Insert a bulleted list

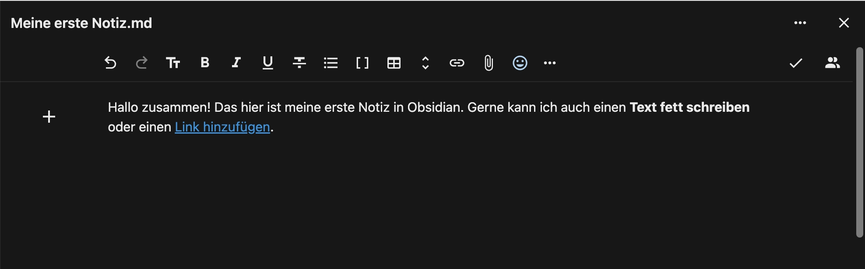point(331,63)
